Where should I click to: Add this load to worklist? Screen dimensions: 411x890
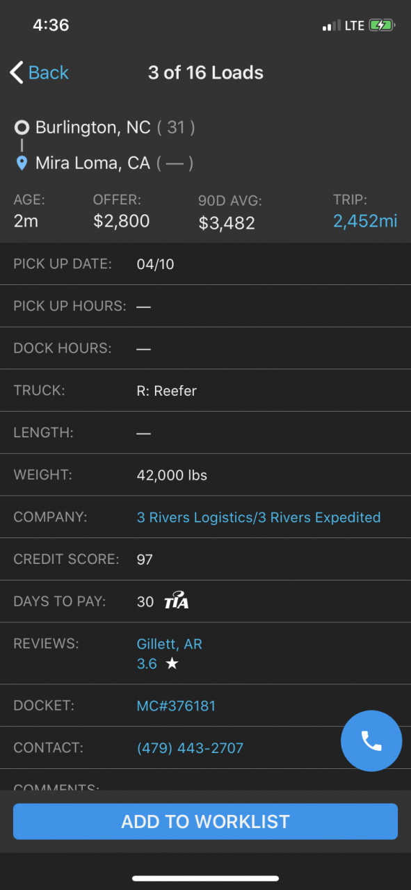coord(205,821)
